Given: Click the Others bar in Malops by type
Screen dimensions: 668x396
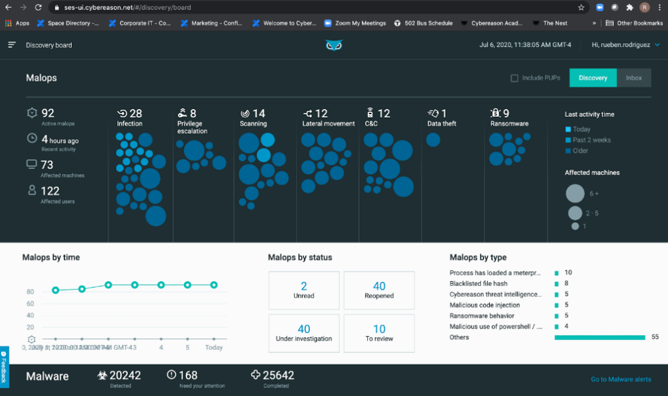Looking at the screenshot, I should 600,337.
